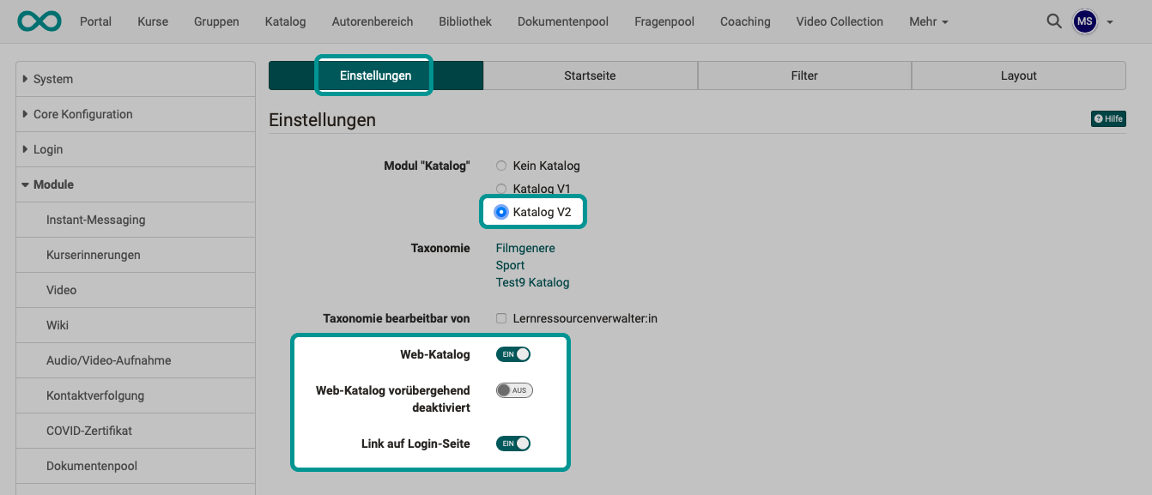
Task: Disable the Web-Katalog toggle
Action: pyautogui.click(x=513, y=353)
